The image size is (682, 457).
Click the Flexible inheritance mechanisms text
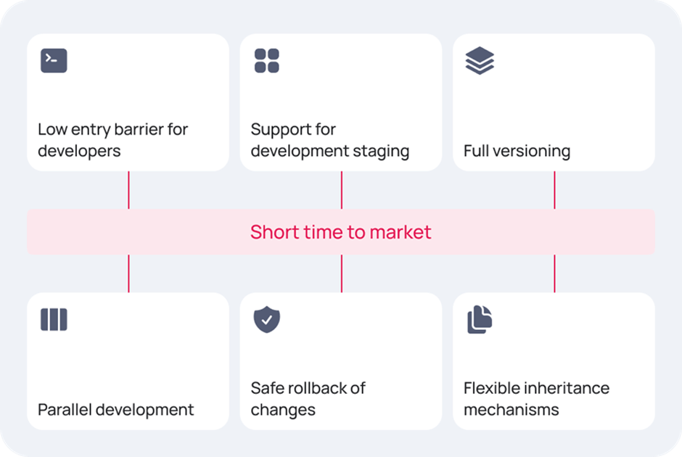(x=536, y=399)
